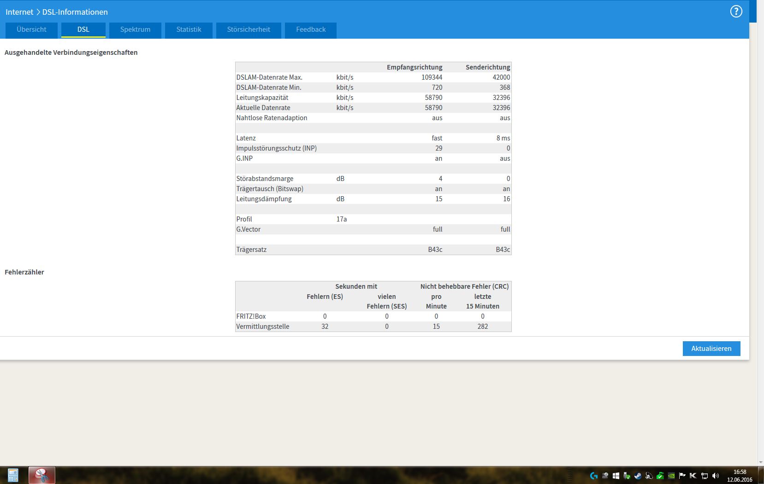Select the DSL tab

click(83, 29)
